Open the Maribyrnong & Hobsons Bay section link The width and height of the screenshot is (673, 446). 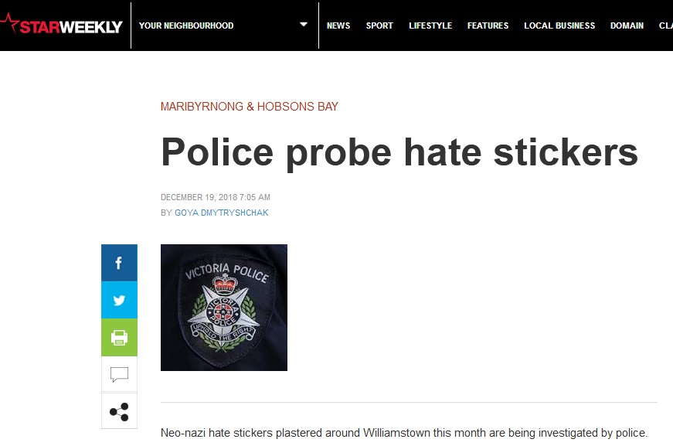tap(250, 107)
